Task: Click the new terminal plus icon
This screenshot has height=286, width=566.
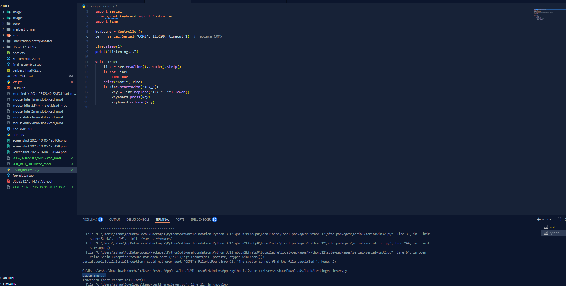Action: (538, 220)
